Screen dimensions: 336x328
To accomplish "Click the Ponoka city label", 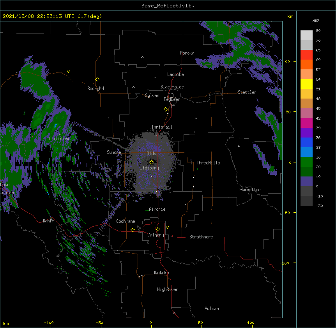I will (187, 53).
